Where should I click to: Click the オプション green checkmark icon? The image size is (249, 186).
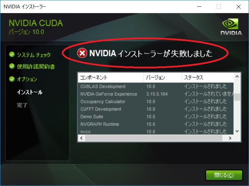coord(12,79)
